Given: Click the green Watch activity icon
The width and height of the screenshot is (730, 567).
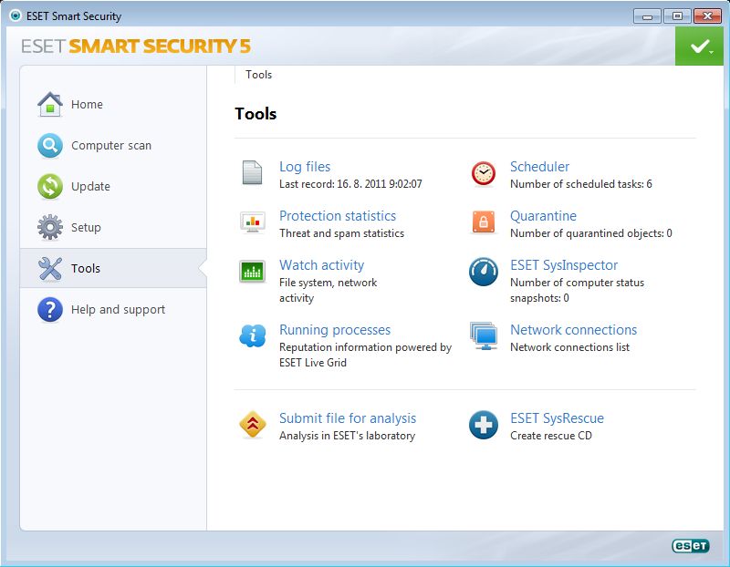Looking at the screenshot, I should 252,271.
